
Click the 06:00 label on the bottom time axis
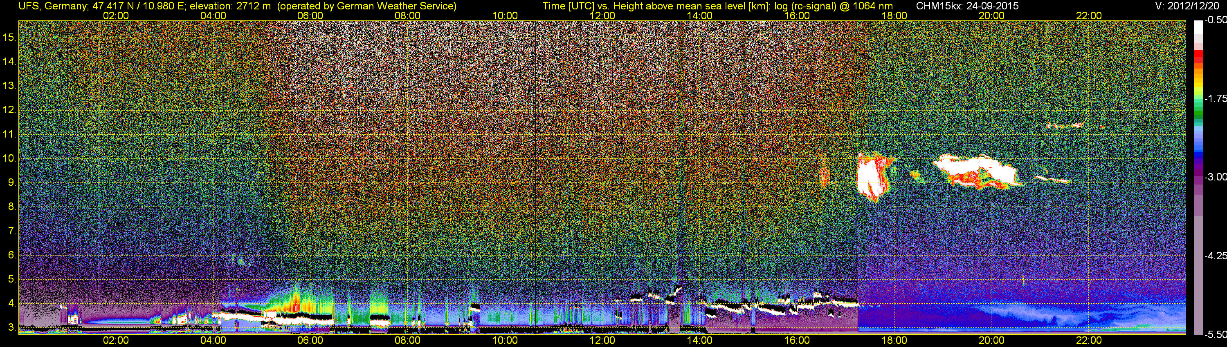(x=310, y=340)
